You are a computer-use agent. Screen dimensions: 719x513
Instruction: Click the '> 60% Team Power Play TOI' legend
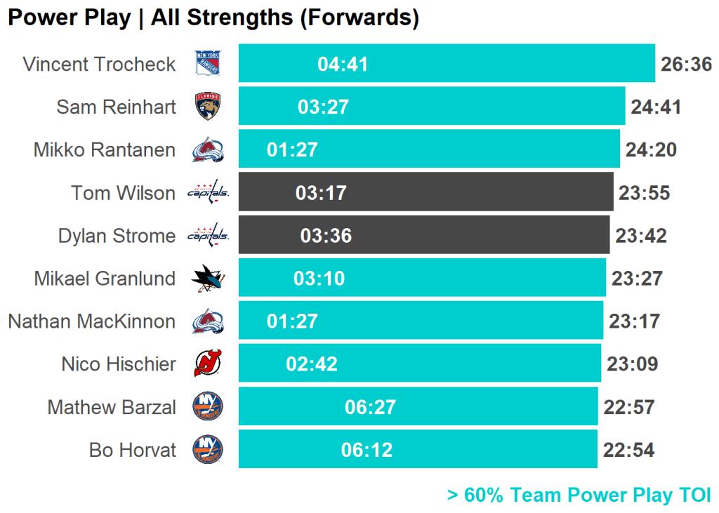coord(579,495)
